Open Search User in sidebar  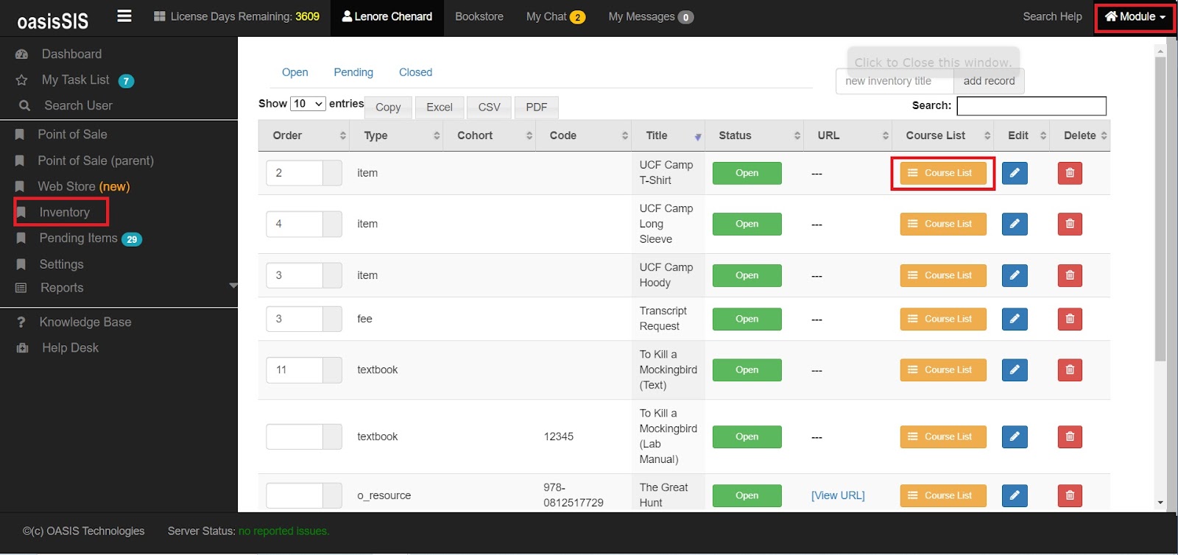point(78,105)
